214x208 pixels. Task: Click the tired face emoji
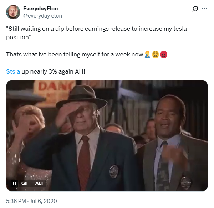pyautogui.click(x=155, y=55)
